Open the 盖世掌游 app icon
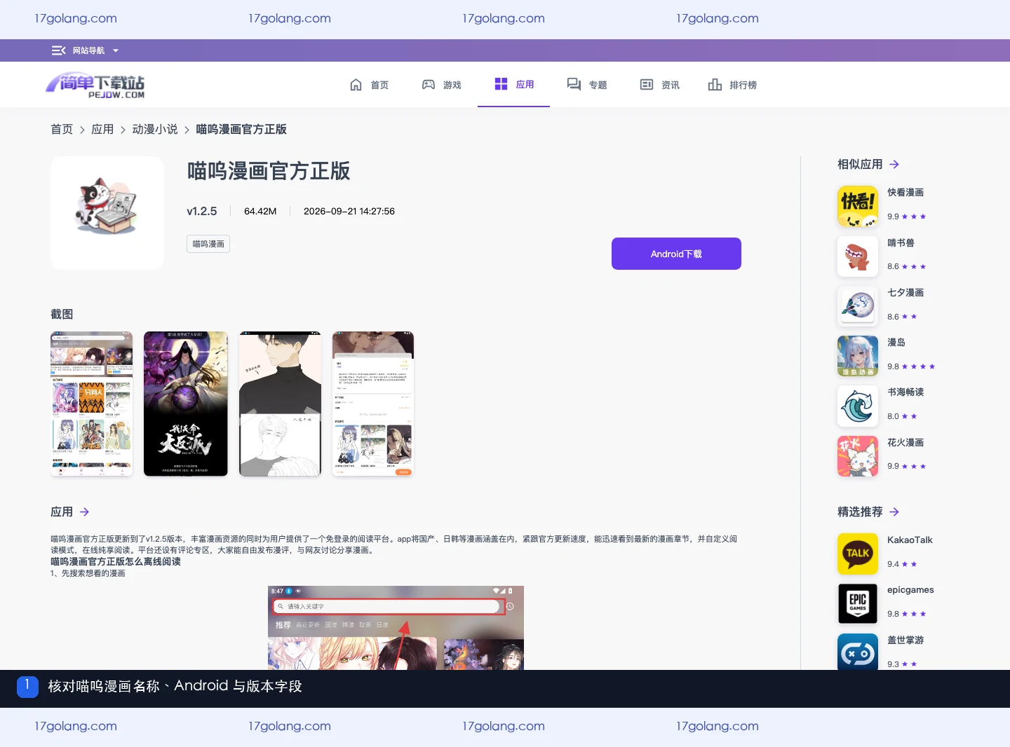The image size is (1010, 747). pos(858,652)
